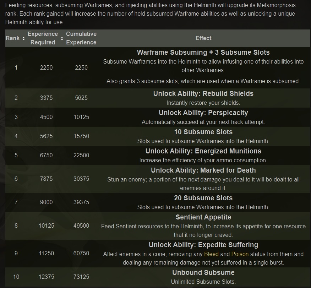Click experience required value 4500
Image resolution: width=311 pixels, height=288 pixels.
tap(46, 117)
